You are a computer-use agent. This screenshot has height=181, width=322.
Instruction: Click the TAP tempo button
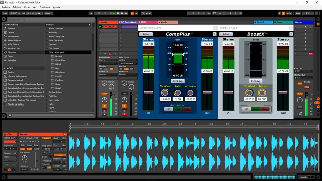(5, 13)
